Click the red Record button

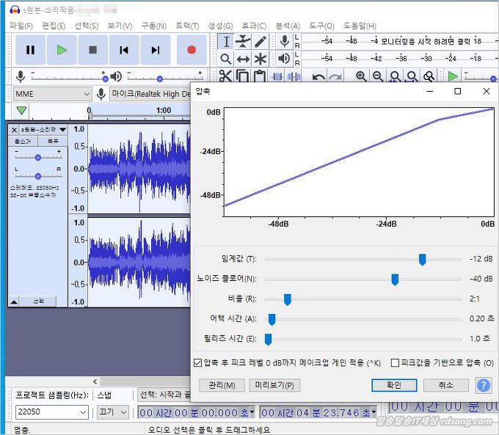pos(192,50)
